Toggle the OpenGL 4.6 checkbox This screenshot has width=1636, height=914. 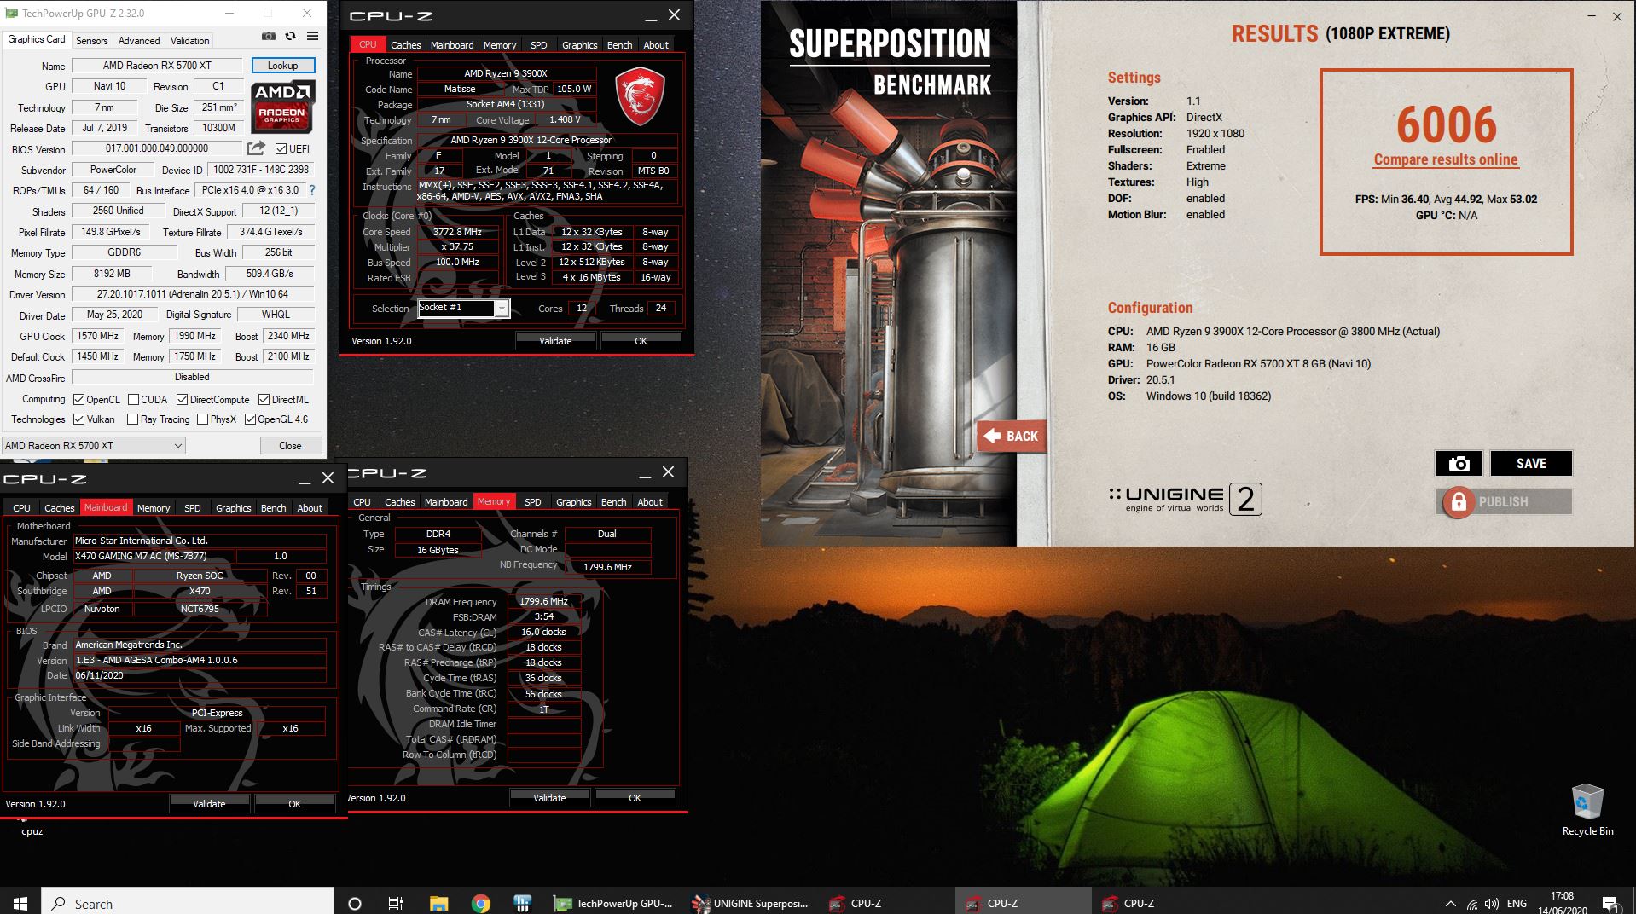coord(250,419)
